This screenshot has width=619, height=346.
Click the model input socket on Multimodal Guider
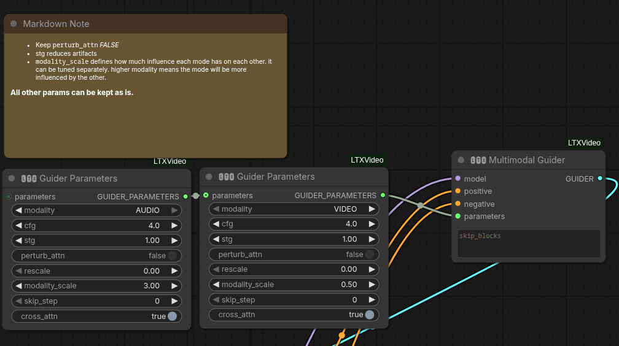(458, 179)
